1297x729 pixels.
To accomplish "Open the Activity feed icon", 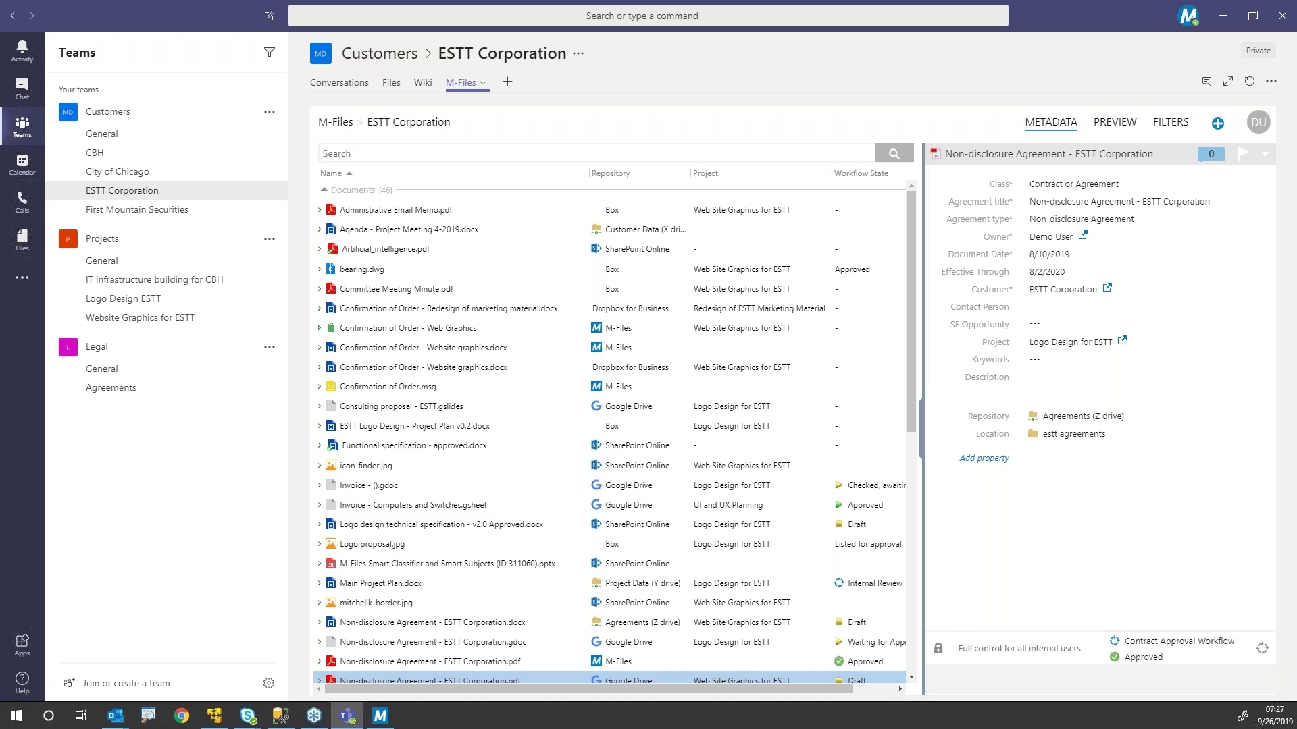I will [x=22, y=50].
